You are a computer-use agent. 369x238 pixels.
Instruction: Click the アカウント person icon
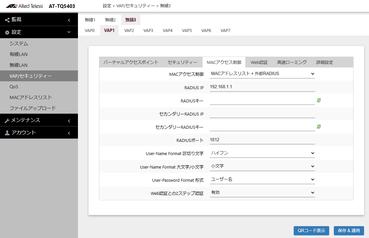(x=7, y=133)
